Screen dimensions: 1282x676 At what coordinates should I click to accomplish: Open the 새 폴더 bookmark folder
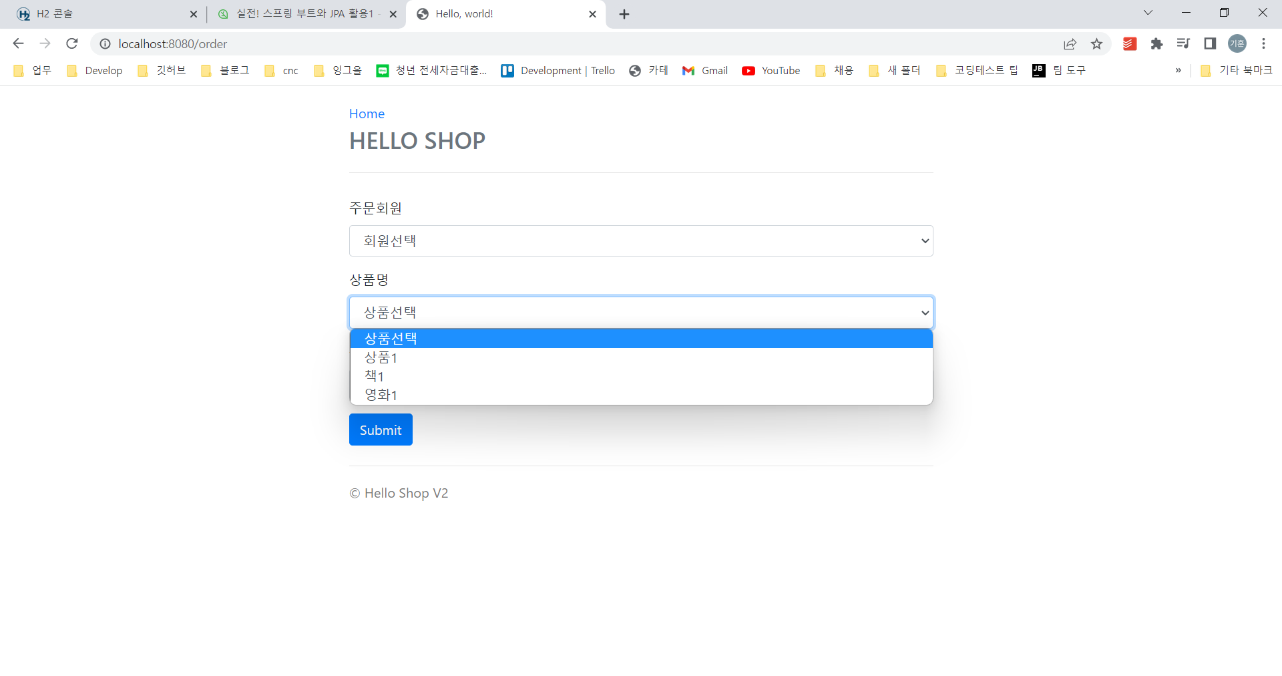pos(895,70)
